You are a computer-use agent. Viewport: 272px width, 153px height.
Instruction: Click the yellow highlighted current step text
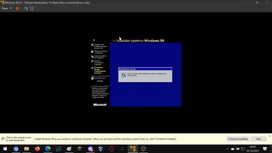pyautogui.click(x=99, y=70)
